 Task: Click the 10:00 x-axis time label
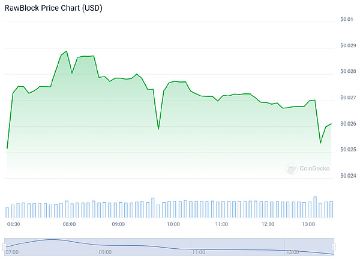pos(173,224)
